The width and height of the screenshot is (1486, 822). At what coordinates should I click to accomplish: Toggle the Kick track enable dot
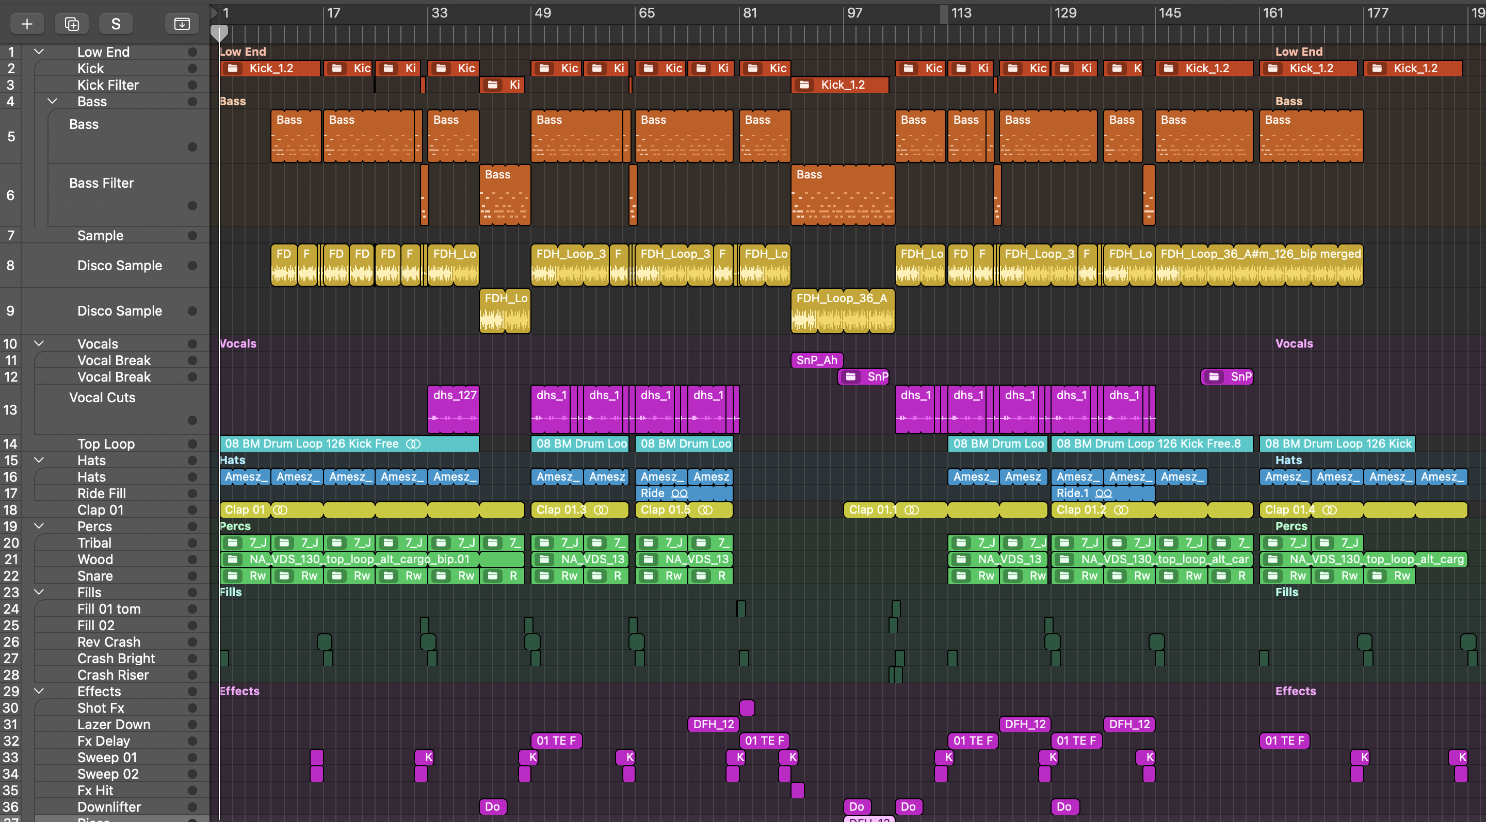click(192, 69)
